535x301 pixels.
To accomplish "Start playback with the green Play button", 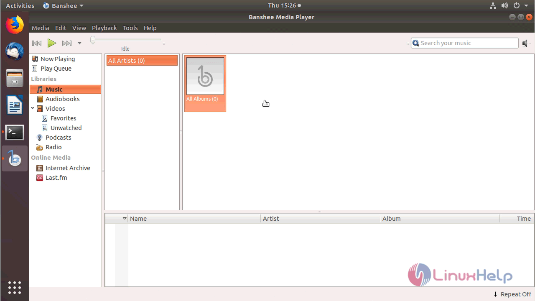I will (x=52, y=43).
